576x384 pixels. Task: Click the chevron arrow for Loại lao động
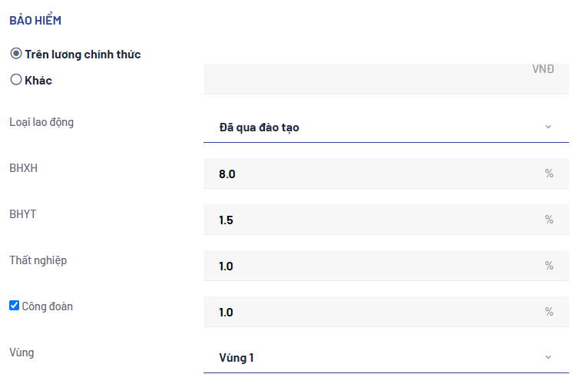[x=548, y=127]
